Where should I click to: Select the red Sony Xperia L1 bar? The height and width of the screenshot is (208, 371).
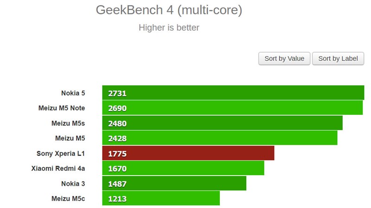[x=188, y=153]
